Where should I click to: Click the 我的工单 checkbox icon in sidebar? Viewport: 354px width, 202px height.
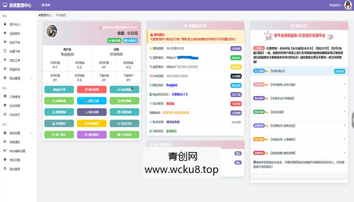[5, 60]
